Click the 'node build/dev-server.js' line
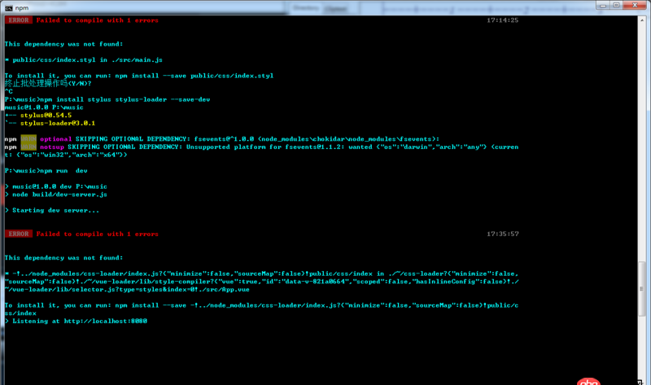651x385 pixels. point(59,195)
